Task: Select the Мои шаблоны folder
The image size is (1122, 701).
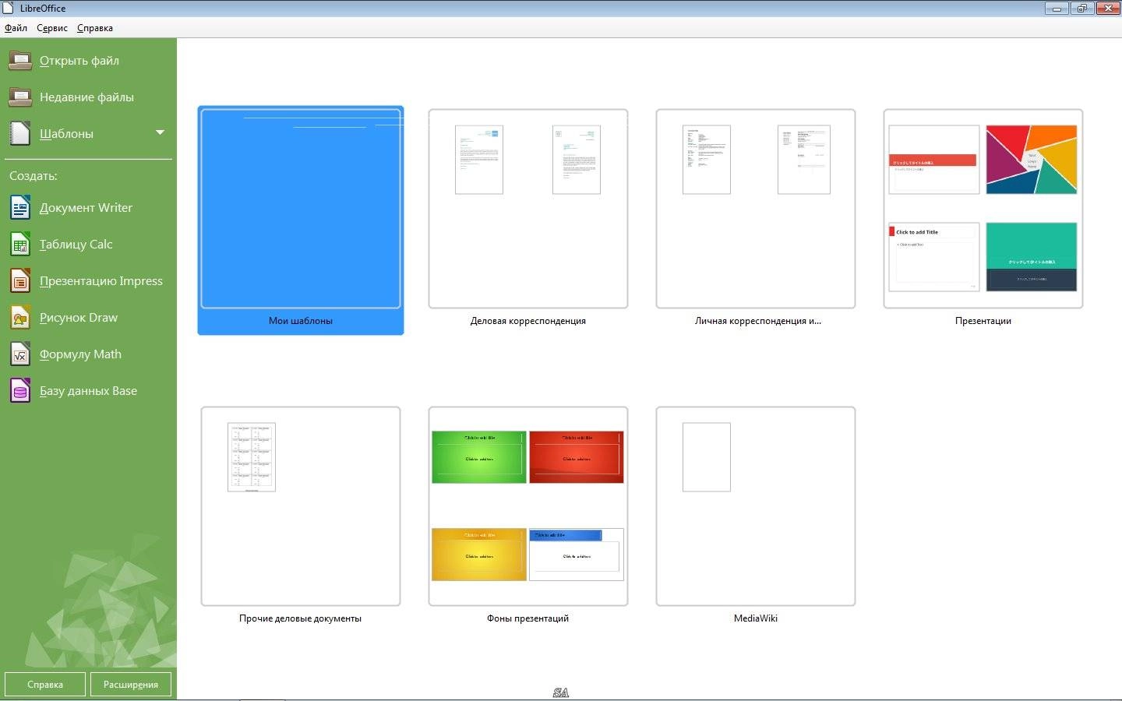Action: click(x=301, y=220)
